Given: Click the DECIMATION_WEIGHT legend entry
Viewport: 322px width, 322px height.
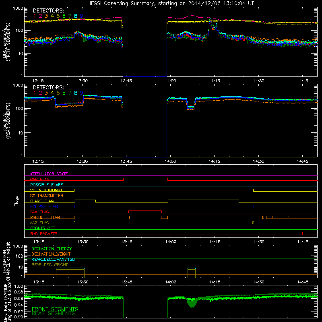Looking at the screenshot, I should tap(51, 254).
